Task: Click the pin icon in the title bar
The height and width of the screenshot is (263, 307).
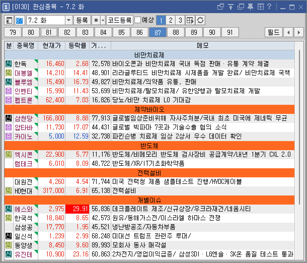Action: pyautogui.click(x=250, y=7)
